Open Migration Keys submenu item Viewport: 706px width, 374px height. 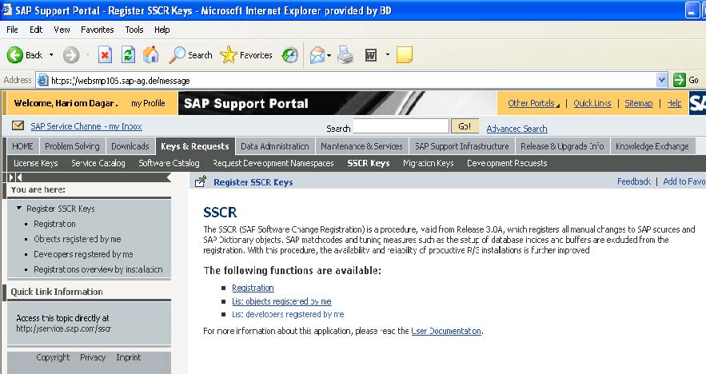click(x=429, y=163)
